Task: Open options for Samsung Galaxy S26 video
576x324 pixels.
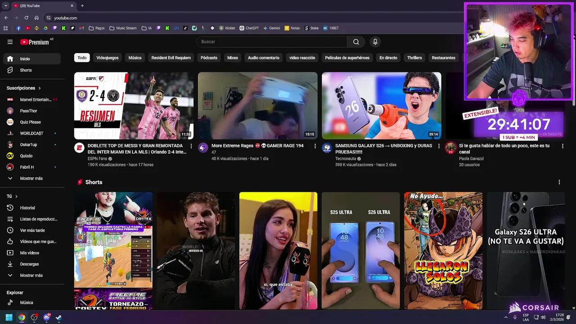Action: 439,146
